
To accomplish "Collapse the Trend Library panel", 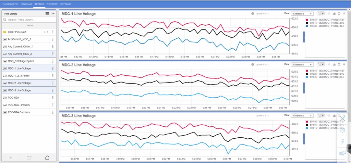I will (53, 13).
